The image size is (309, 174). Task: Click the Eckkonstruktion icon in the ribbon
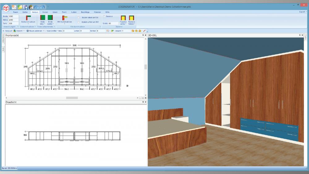click(x=28, y=18)
